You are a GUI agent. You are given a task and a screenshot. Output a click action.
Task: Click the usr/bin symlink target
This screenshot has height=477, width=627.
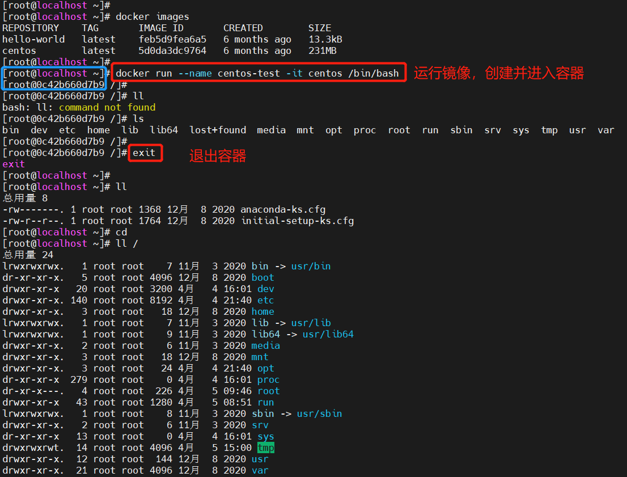tap(311, 266)
